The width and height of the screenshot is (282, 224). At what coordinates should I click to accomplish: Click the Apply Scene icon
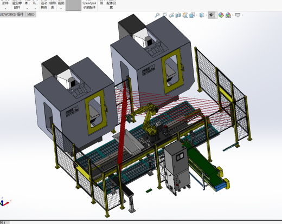[x=228, y=15]
